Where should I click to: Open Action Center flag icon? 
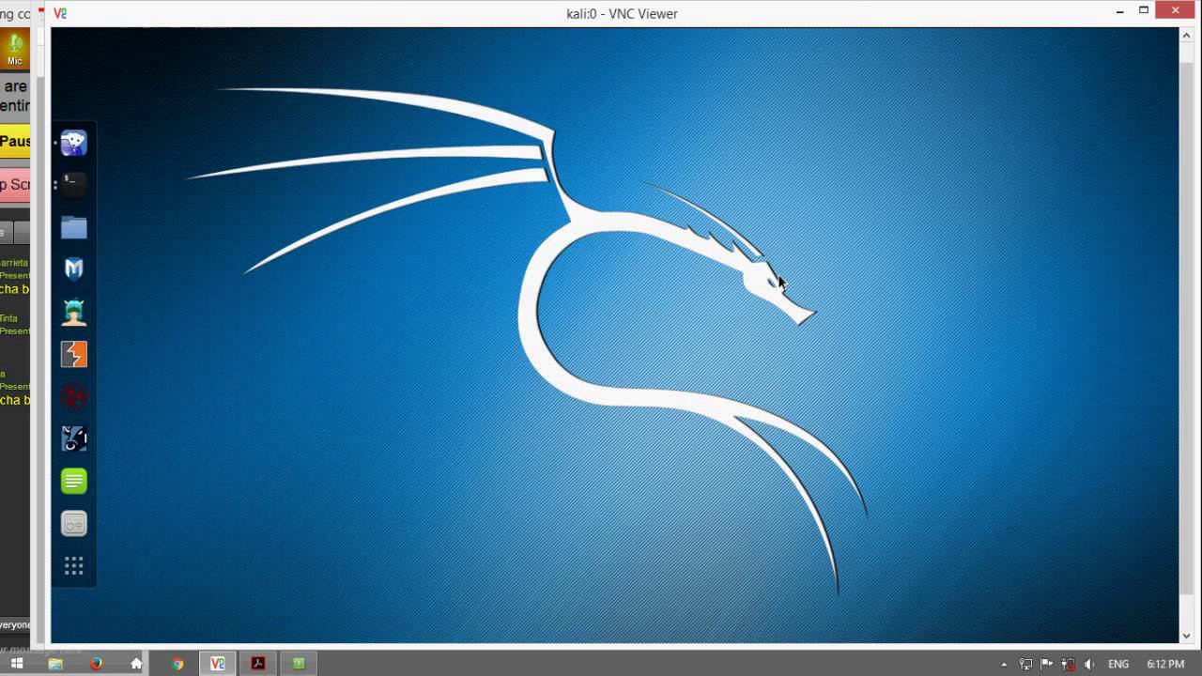click(1046, 665)
